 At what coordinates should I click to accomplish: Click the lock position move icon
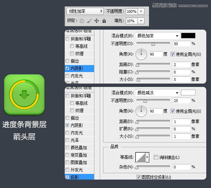tap(96, 21)
